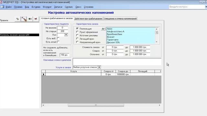Image resolution: width=207 pixels, height=116 pixels.
Task: Click payer list scroll down arrow
Action: click(x=157, y=42)
